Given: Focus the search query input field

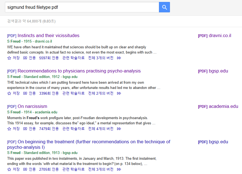Looking at the screenshot, I should (82, 7).
